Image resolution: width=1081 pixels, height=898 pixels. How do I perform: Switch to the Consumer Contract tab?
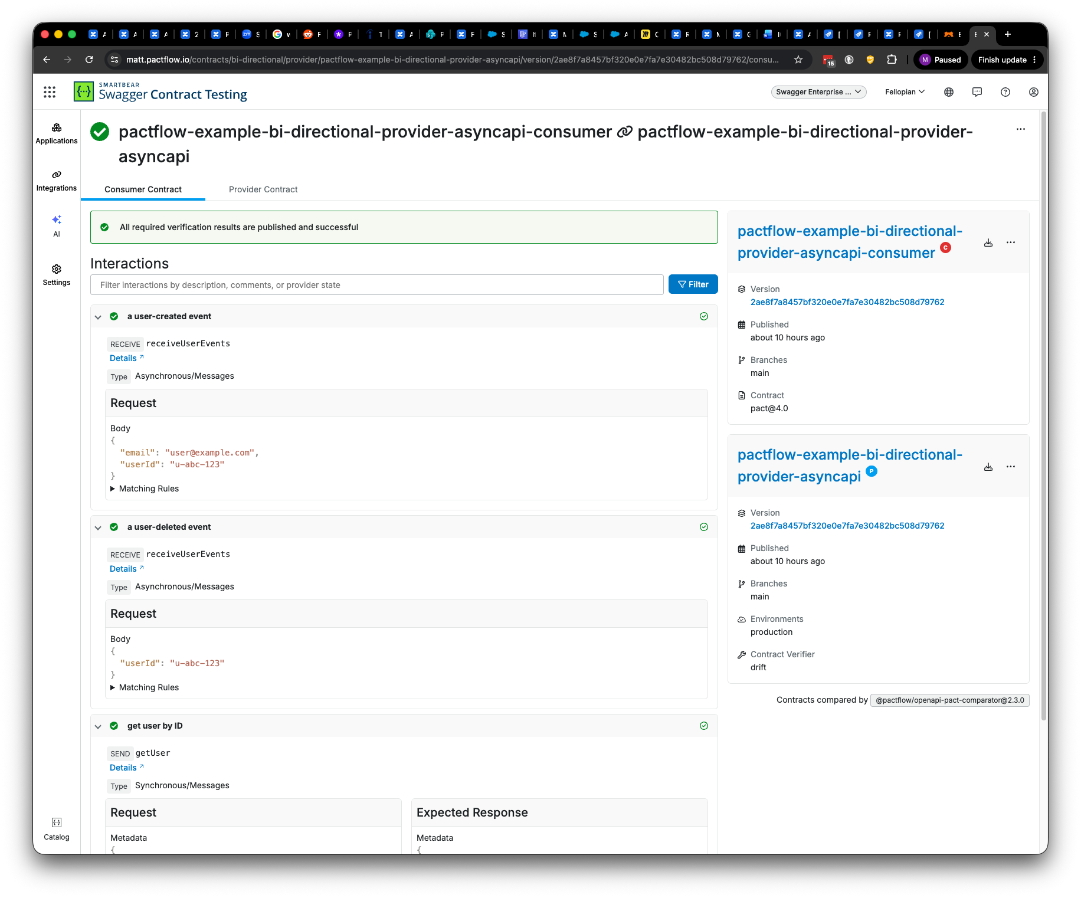click(143, 189)
